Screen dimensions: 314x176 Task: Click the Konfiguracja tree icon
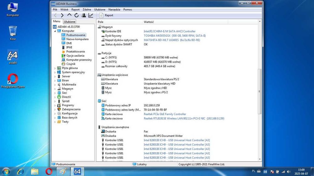point(59,113)
